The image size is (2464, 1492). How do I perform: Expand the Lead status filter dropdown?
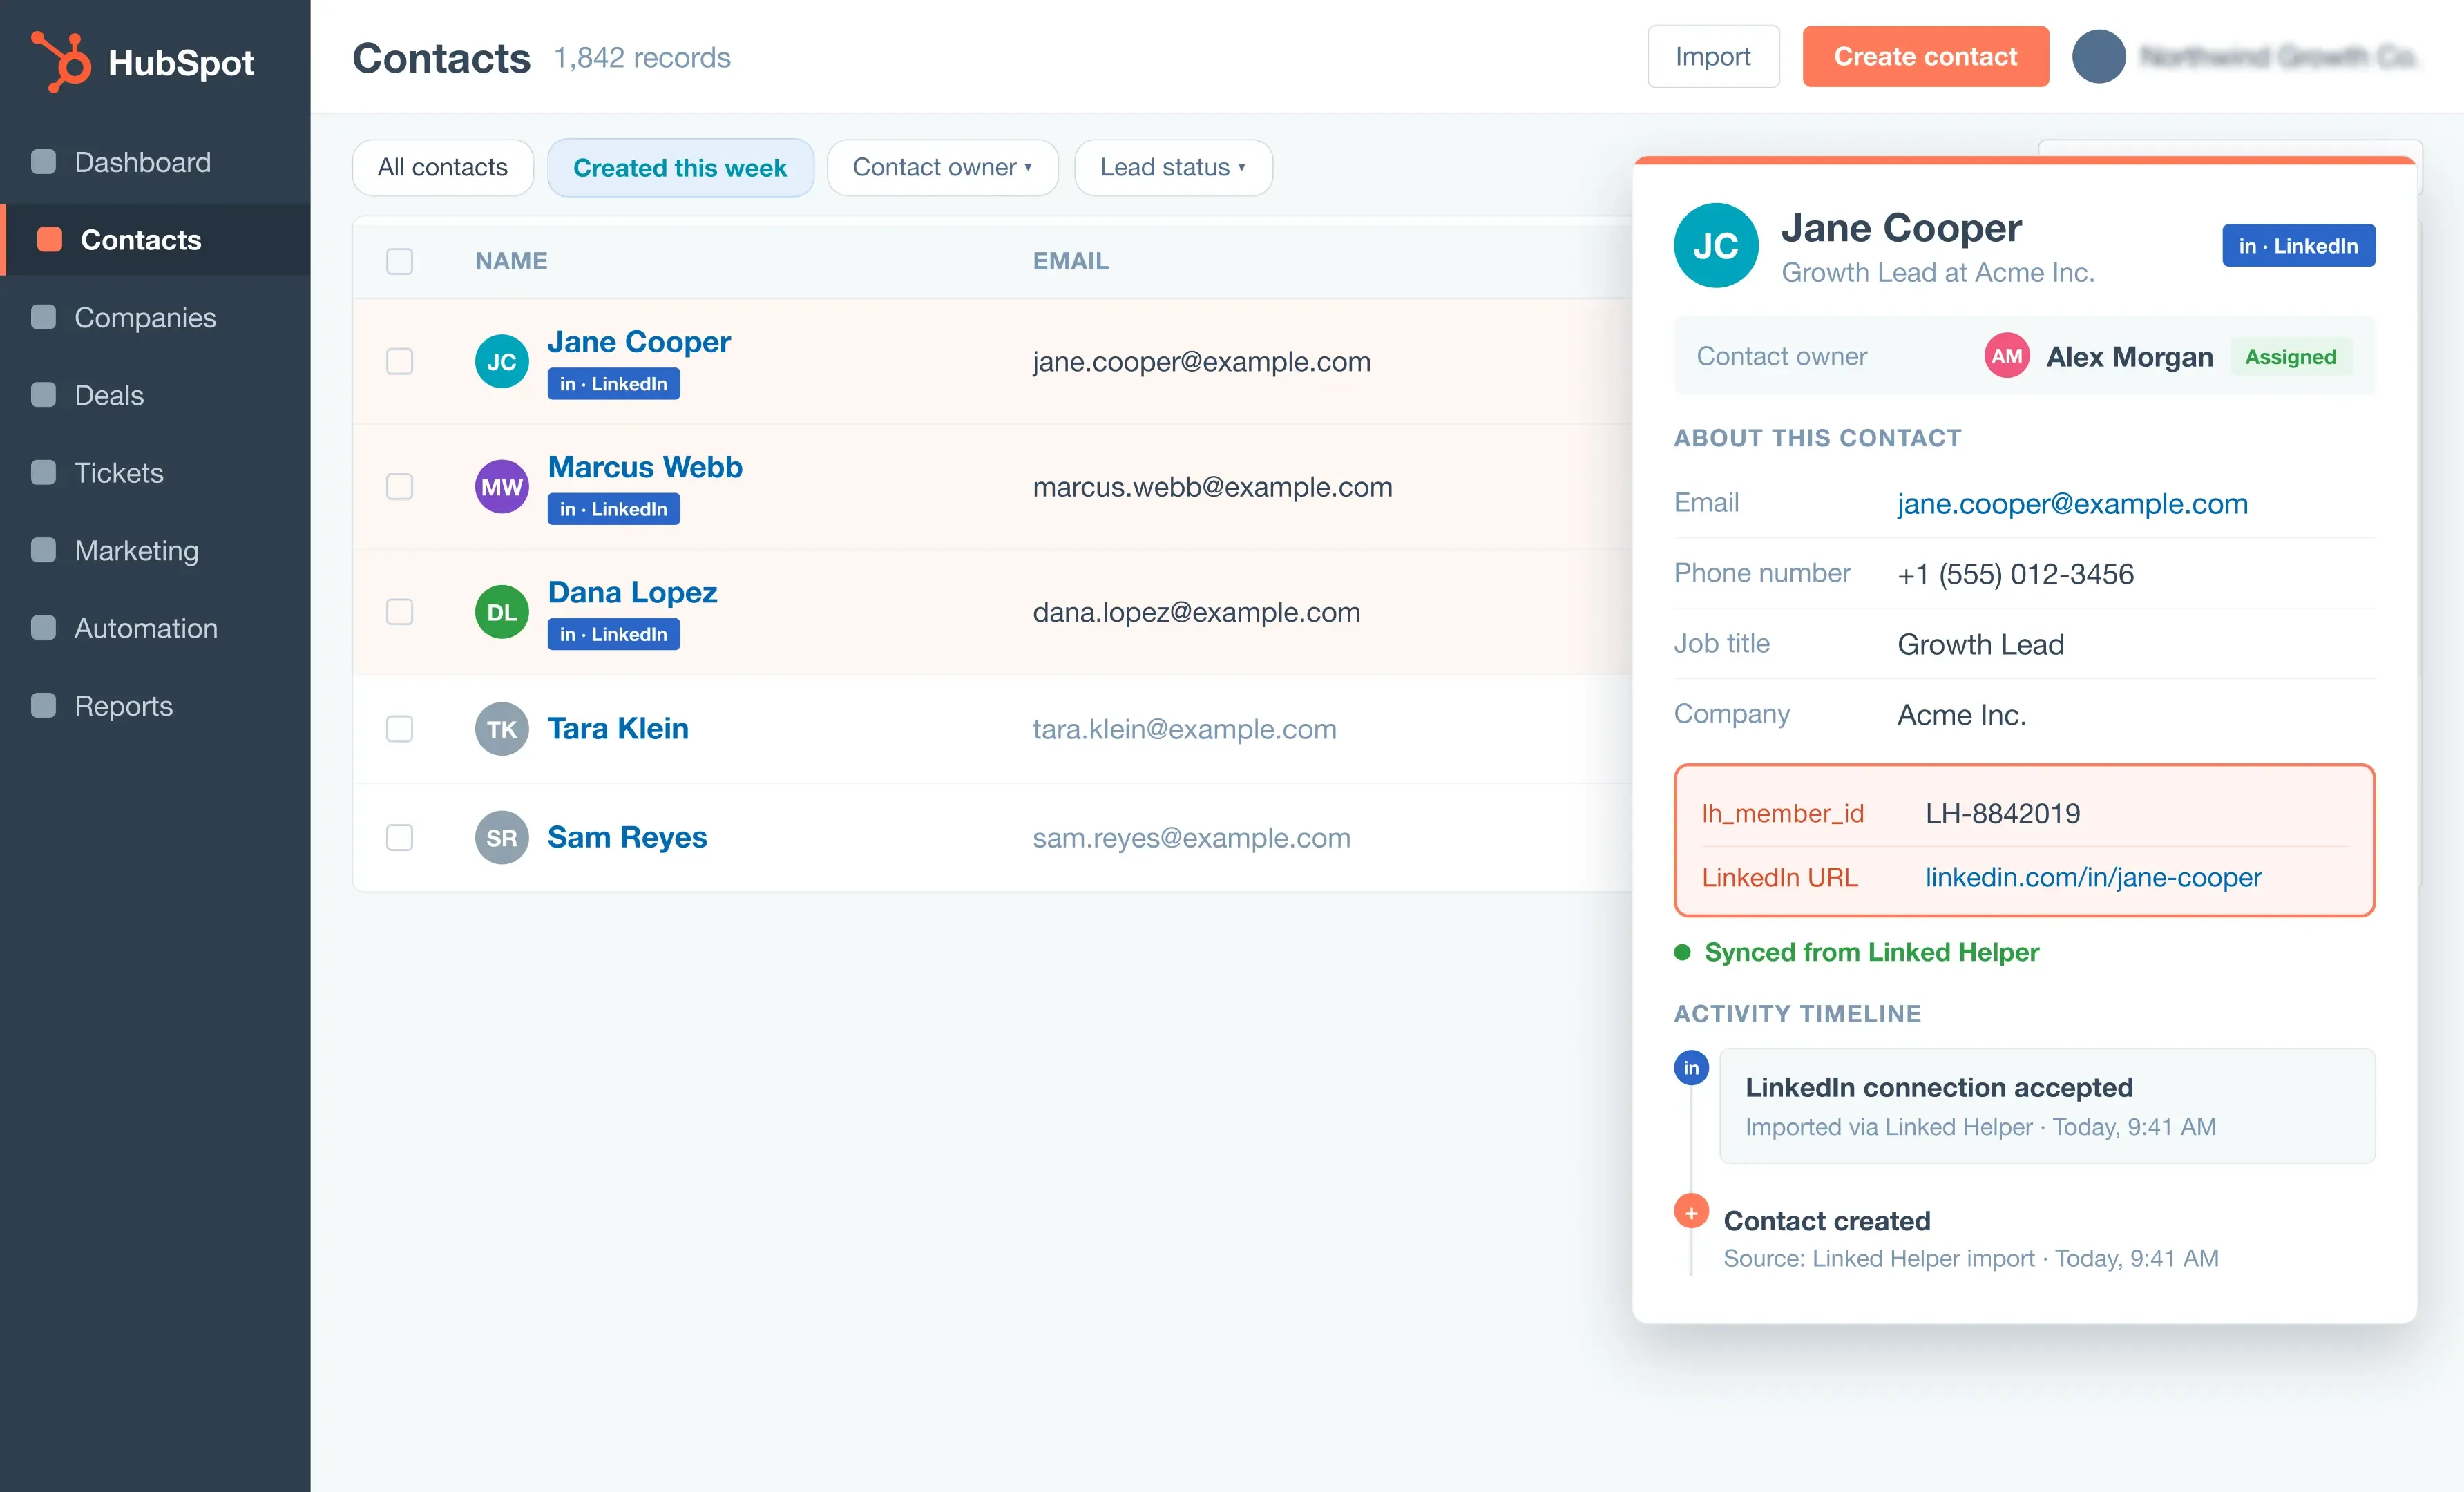point(1173,167)
